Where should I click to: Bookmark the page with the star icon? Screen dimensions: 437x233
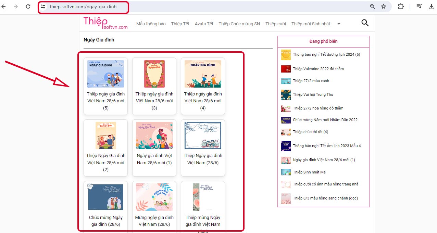384,6
